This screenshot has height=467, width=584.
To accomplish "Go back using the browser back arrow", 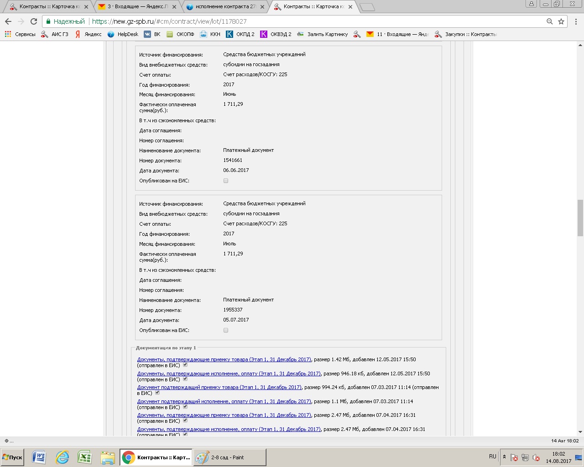I will click(8, 21).
